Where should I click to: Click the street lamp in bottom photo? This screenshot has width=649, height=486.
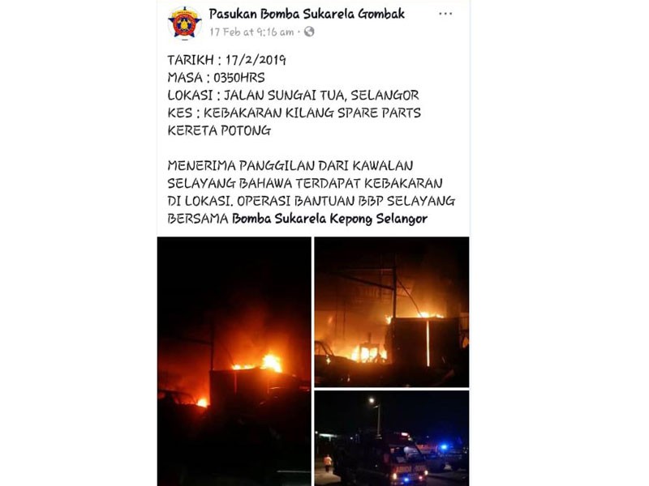pyautogui.click(x=372, y=400)
